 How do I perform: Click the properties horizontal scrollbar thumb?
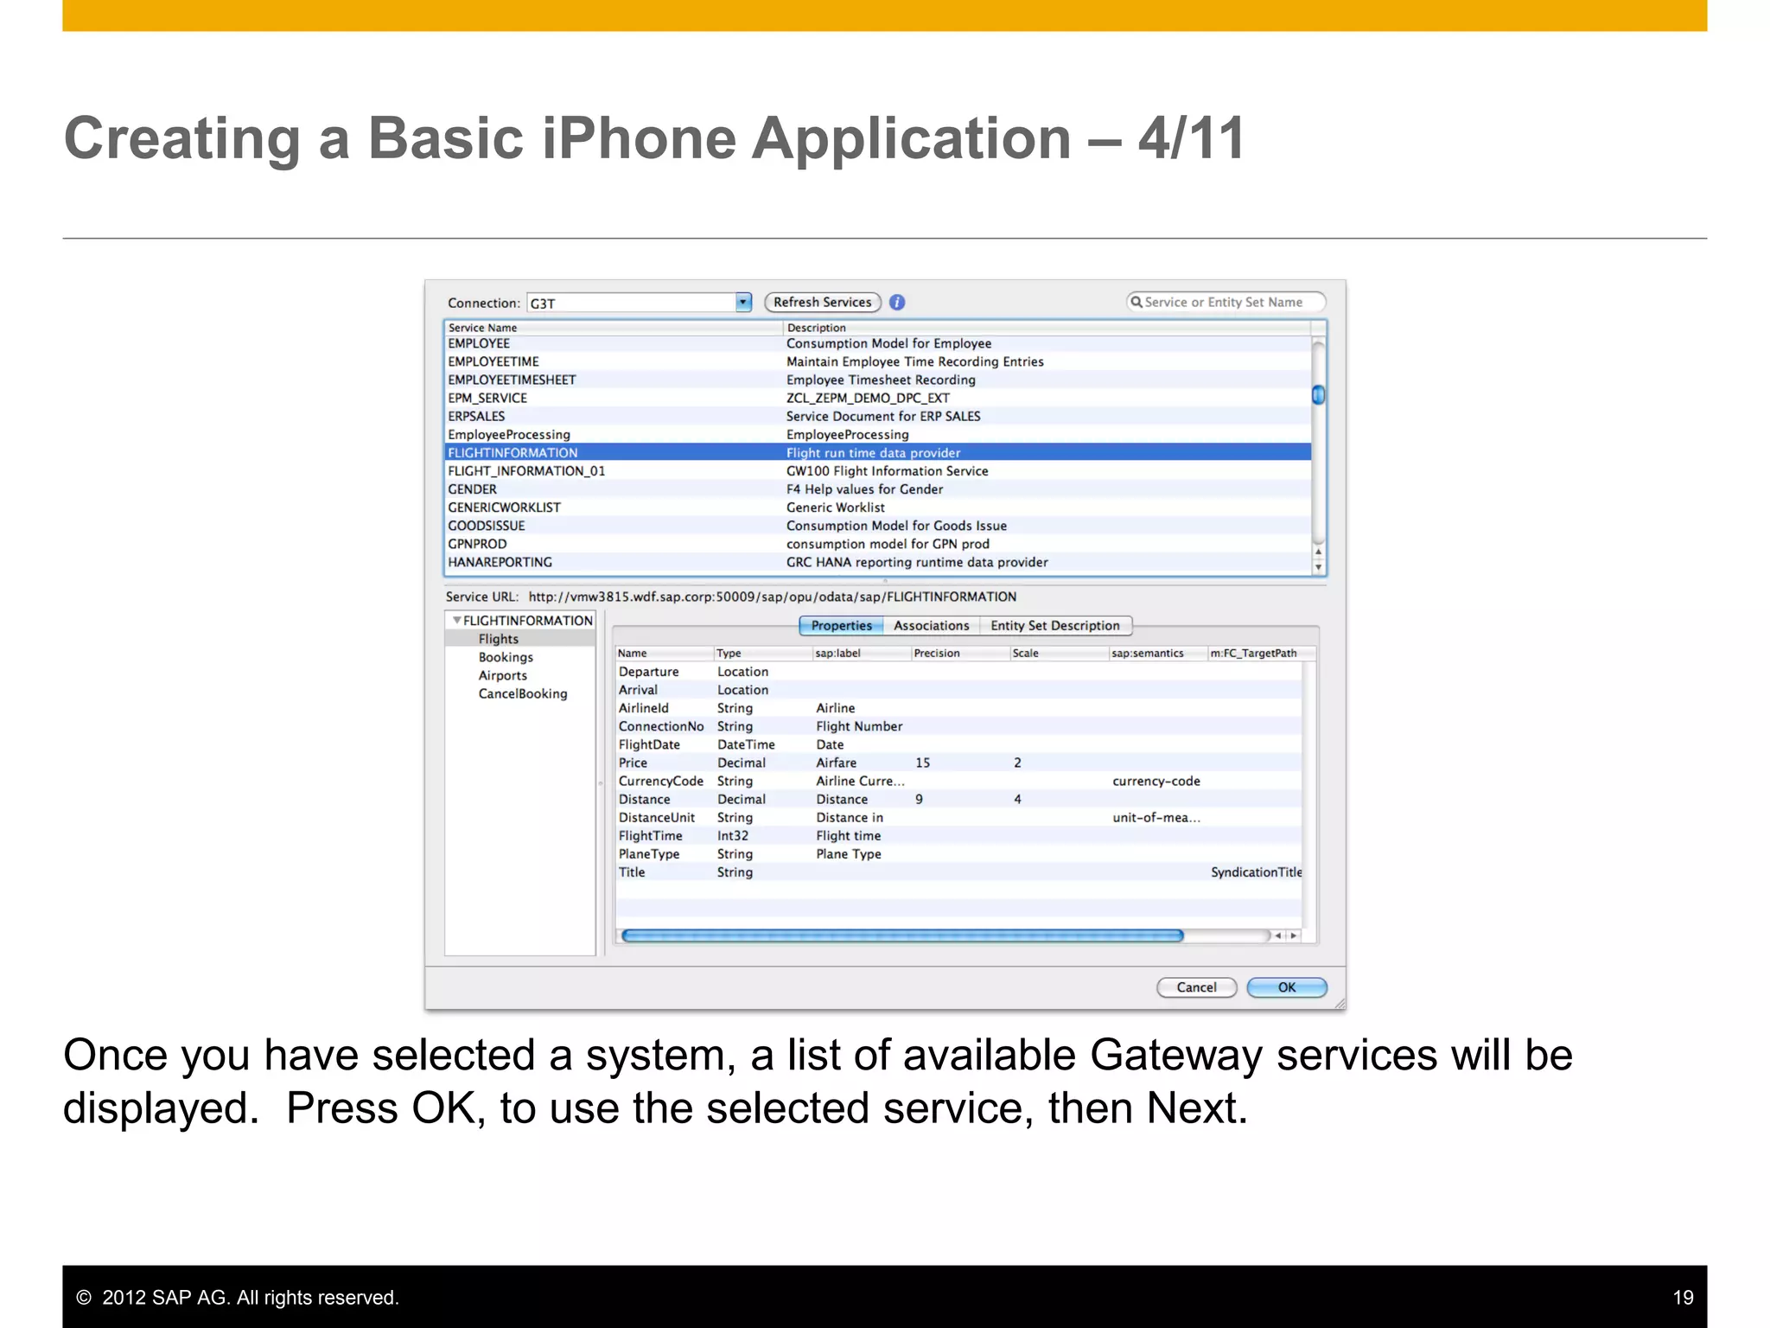(902, 935)
